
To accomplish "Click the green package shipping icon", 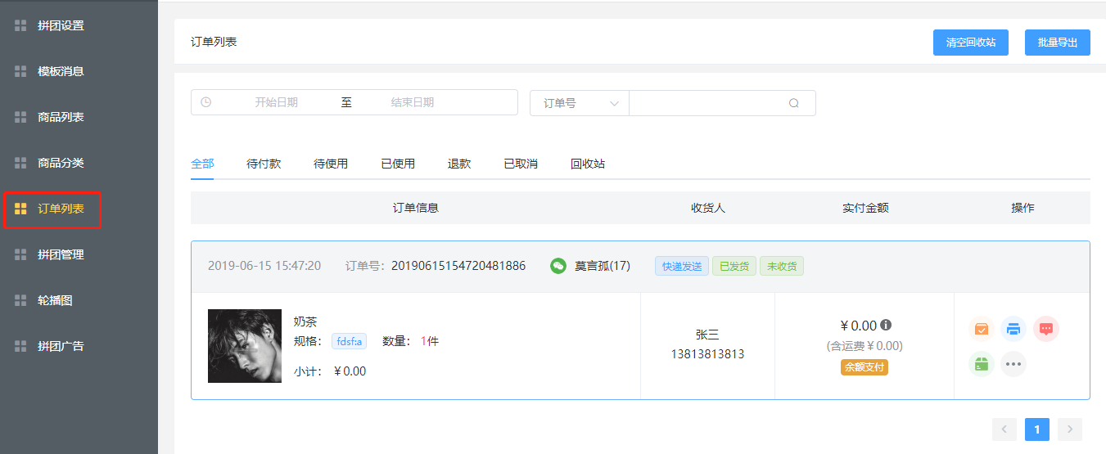I will tap(982, 364).
